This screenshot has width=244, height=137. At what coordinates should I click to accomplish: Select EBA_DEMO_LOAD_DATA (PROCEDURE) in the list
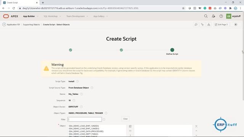pos(86,131)
